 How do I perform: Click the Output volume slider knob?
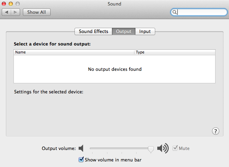click(x=151, y=149)
